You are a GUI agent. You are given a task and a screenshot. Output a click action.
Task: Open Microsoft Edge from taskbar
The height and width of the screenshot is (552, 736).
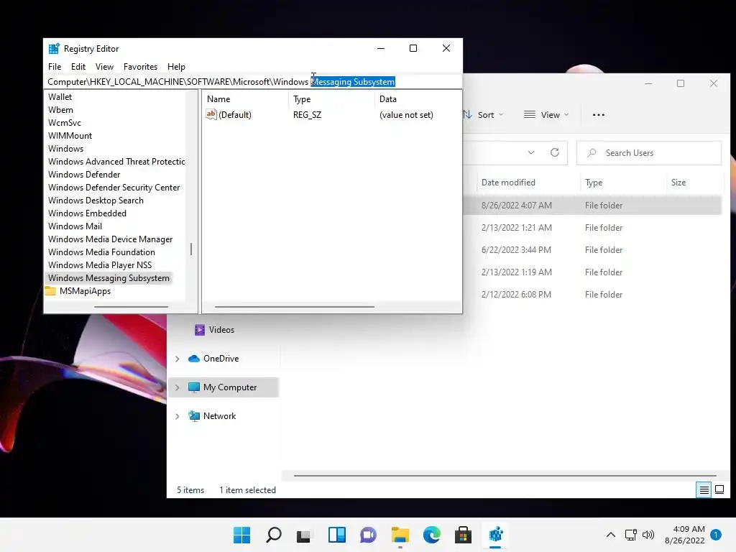pos(431,535)
